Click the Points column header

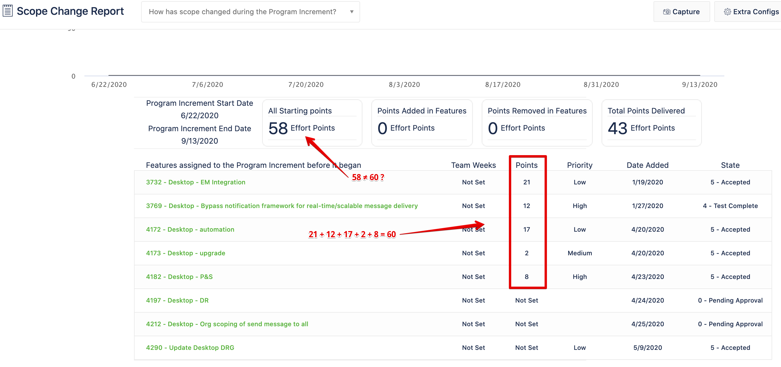527,165
